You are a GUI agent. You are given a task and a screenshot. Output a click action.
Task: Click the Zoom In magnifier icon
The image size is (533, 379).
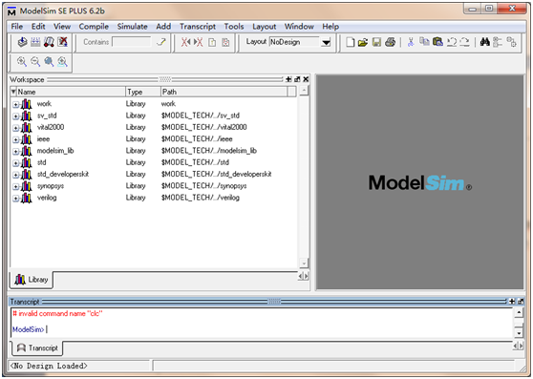[22, 61]
